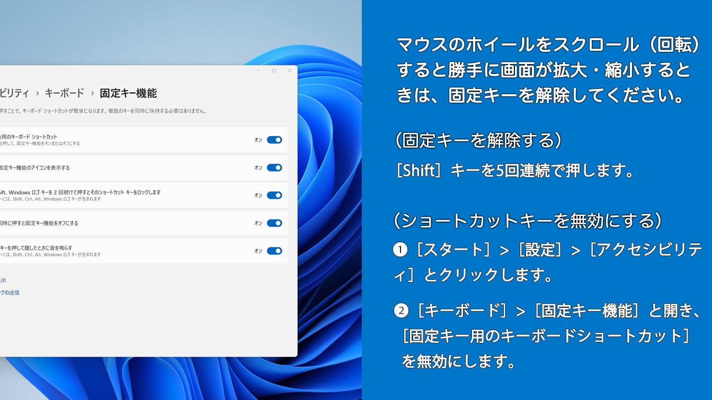Open the フィードバックの送信 link
This screenshot has height=400, width=712.
[x=10, y=293]
